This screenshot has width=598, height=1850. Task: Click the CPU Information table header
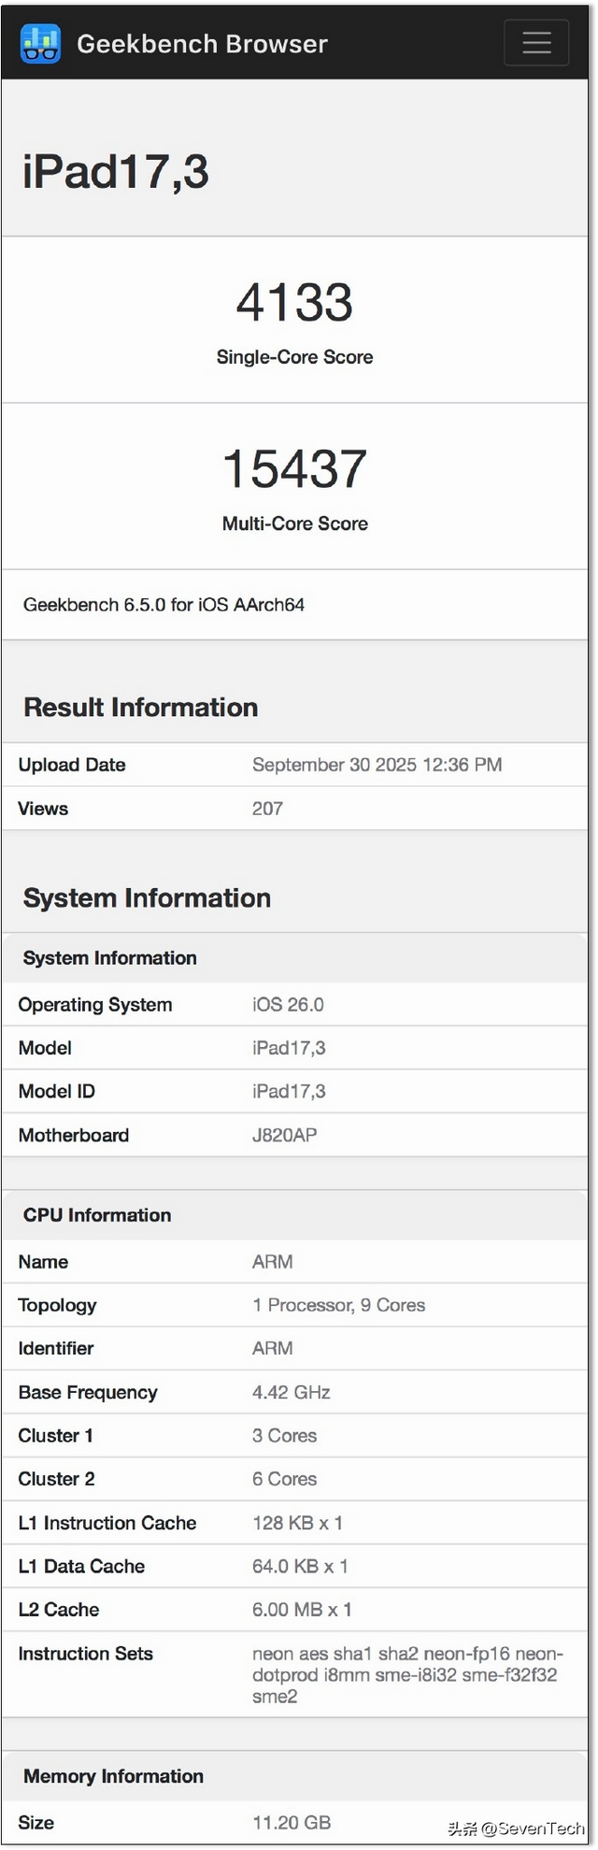click(x=97, y=1215)
